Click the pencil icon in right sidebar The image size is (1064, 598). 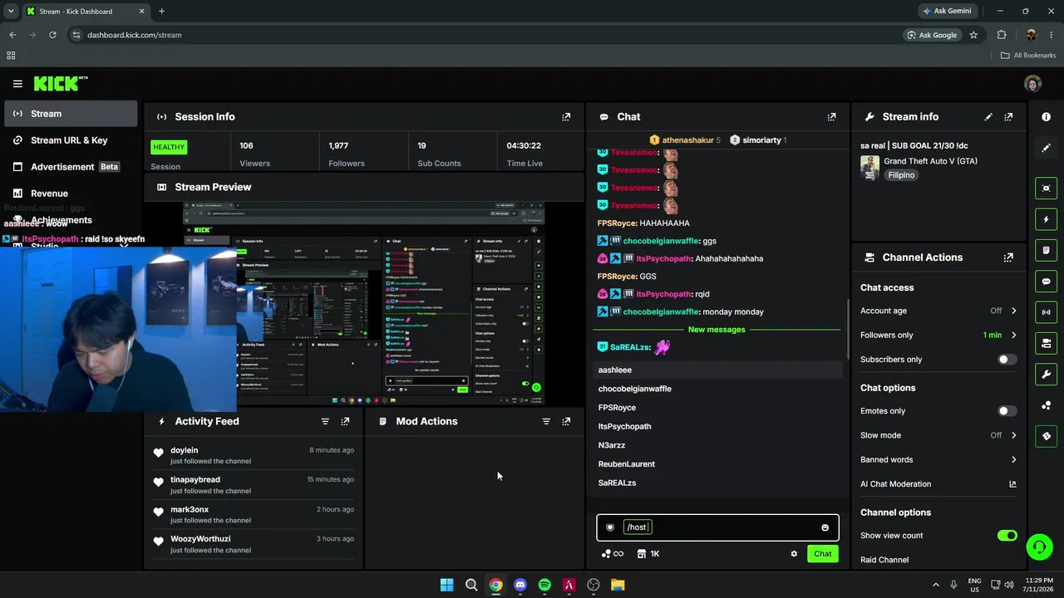click(x=1046, y=148)
